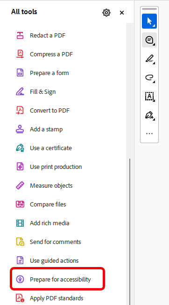Choose the Add text box tool
The width and height of the screenshot is (169, 305).
coord(149,97)
